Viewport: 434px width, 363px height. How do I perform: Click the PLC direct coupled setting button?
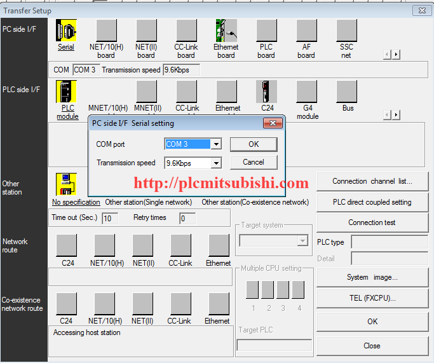372,202
